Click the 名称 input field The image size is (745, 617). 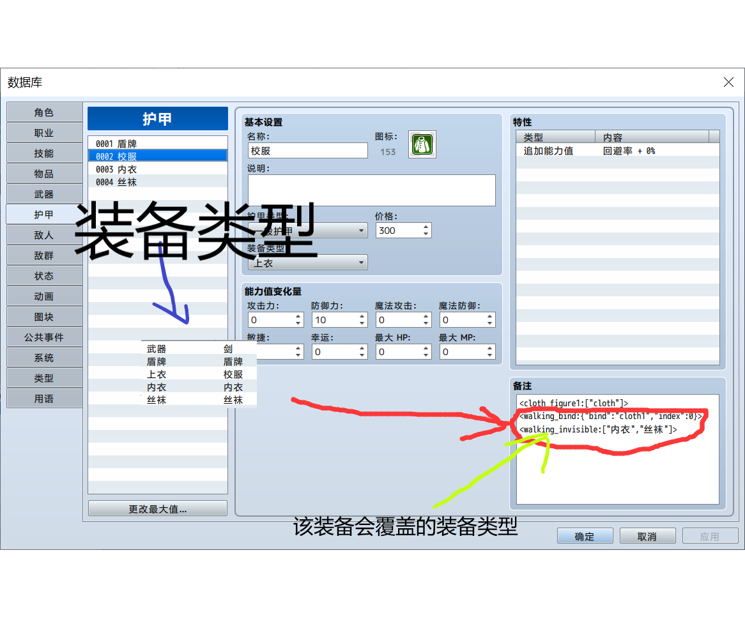(308, 151)
